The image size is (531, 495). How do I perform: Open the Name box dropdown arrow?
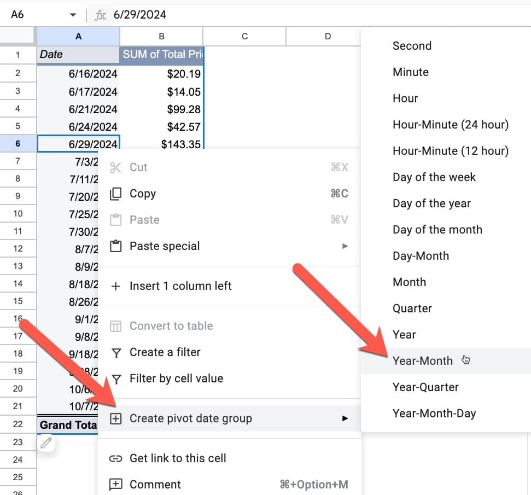(x=73, y=15)
